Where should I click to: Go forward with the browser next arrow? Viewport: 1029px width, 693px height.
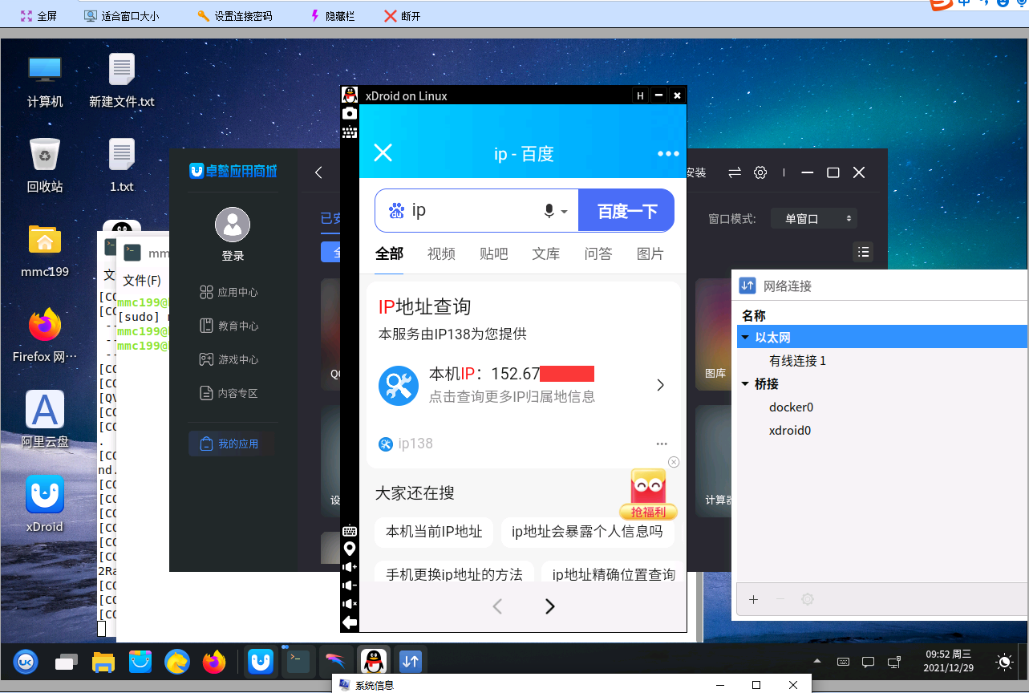click(550, 606)
